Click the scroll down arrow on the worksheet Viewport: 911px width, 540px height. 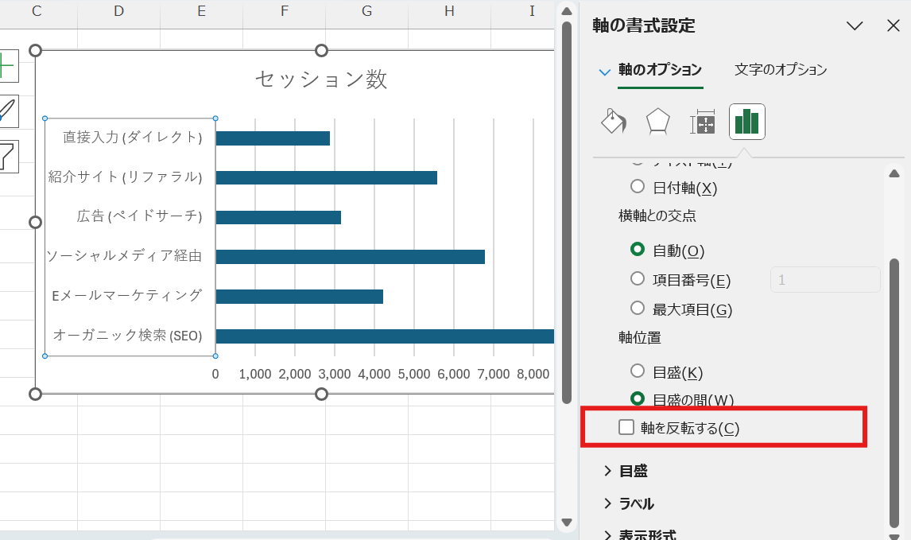click(567, 523)
